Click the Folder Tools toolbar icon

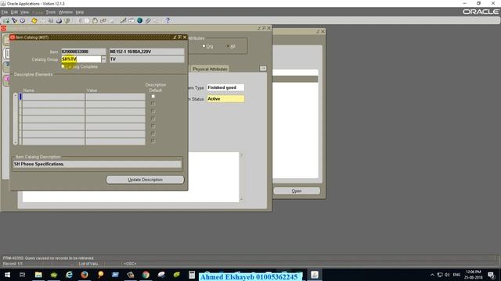click(x=156, y=21)
